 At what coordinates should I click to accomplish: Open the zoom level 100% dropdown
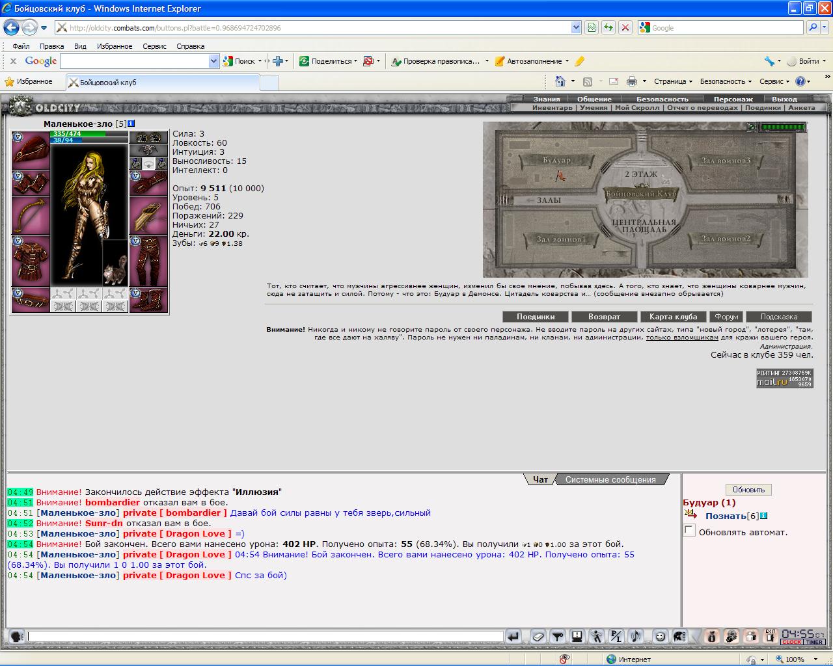(817, 659)
